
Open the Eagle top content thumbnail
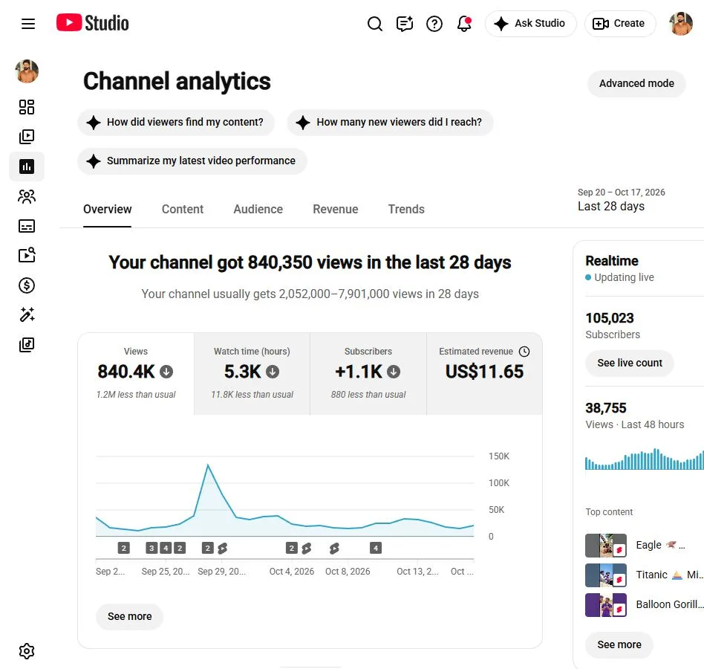pyautogui.click(x=606, y=546)
